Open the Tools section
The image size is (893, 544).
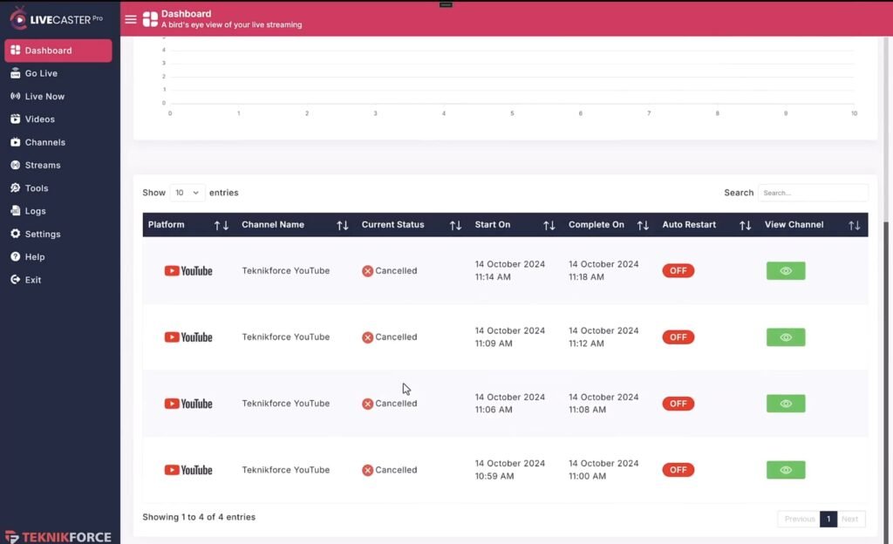(x=37, y=188)
